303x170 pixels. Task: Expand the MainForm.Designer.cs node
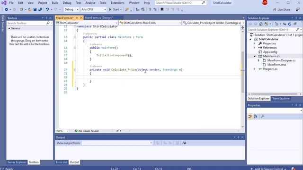tap(259, 60)
